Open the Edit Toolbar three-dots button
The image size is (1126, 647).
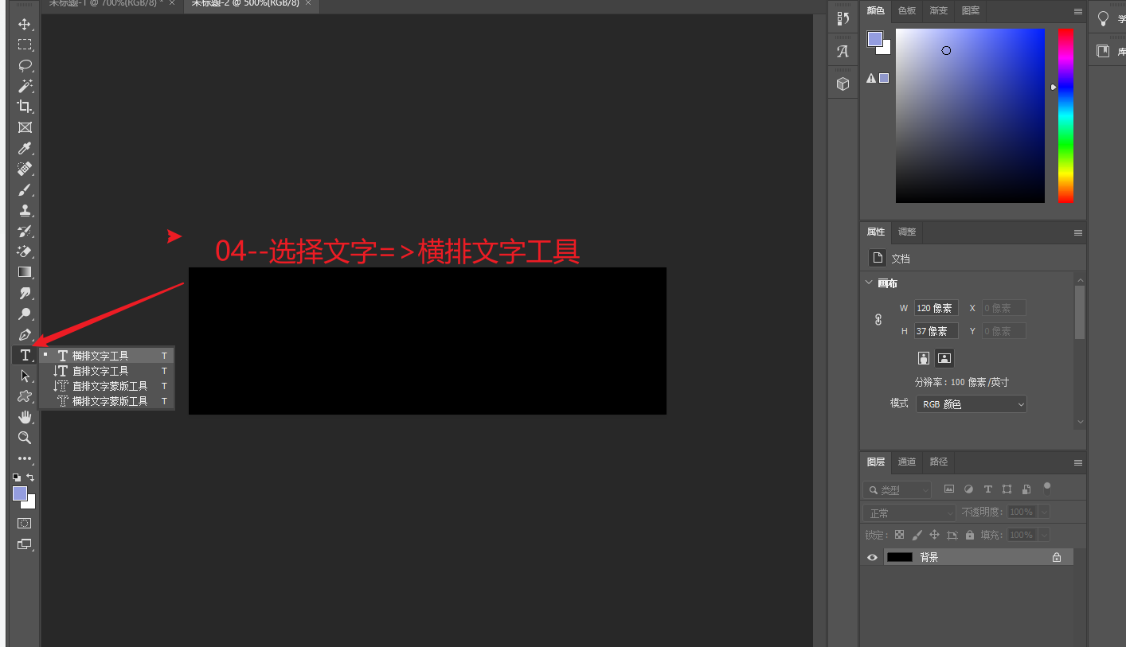[x=25, y=458]
